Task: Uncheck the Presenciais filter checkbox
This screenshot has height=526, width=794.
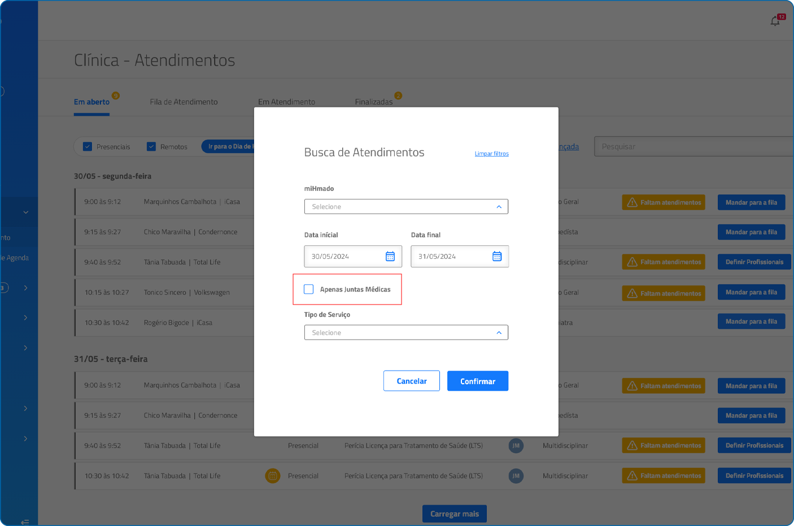Action: point(88,147)
